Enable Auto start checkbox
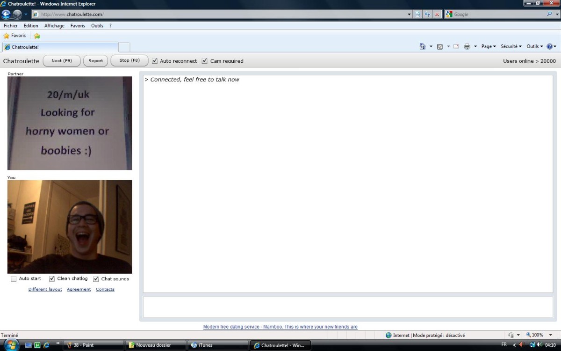Viewport: 561px width, 351px height. 14,279
